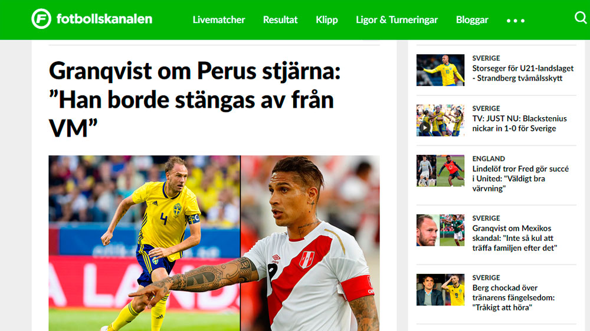Open the Granqvist Mexiko scandal thumbnail
This screenshot has width=590, height=331.
(440, 230)
